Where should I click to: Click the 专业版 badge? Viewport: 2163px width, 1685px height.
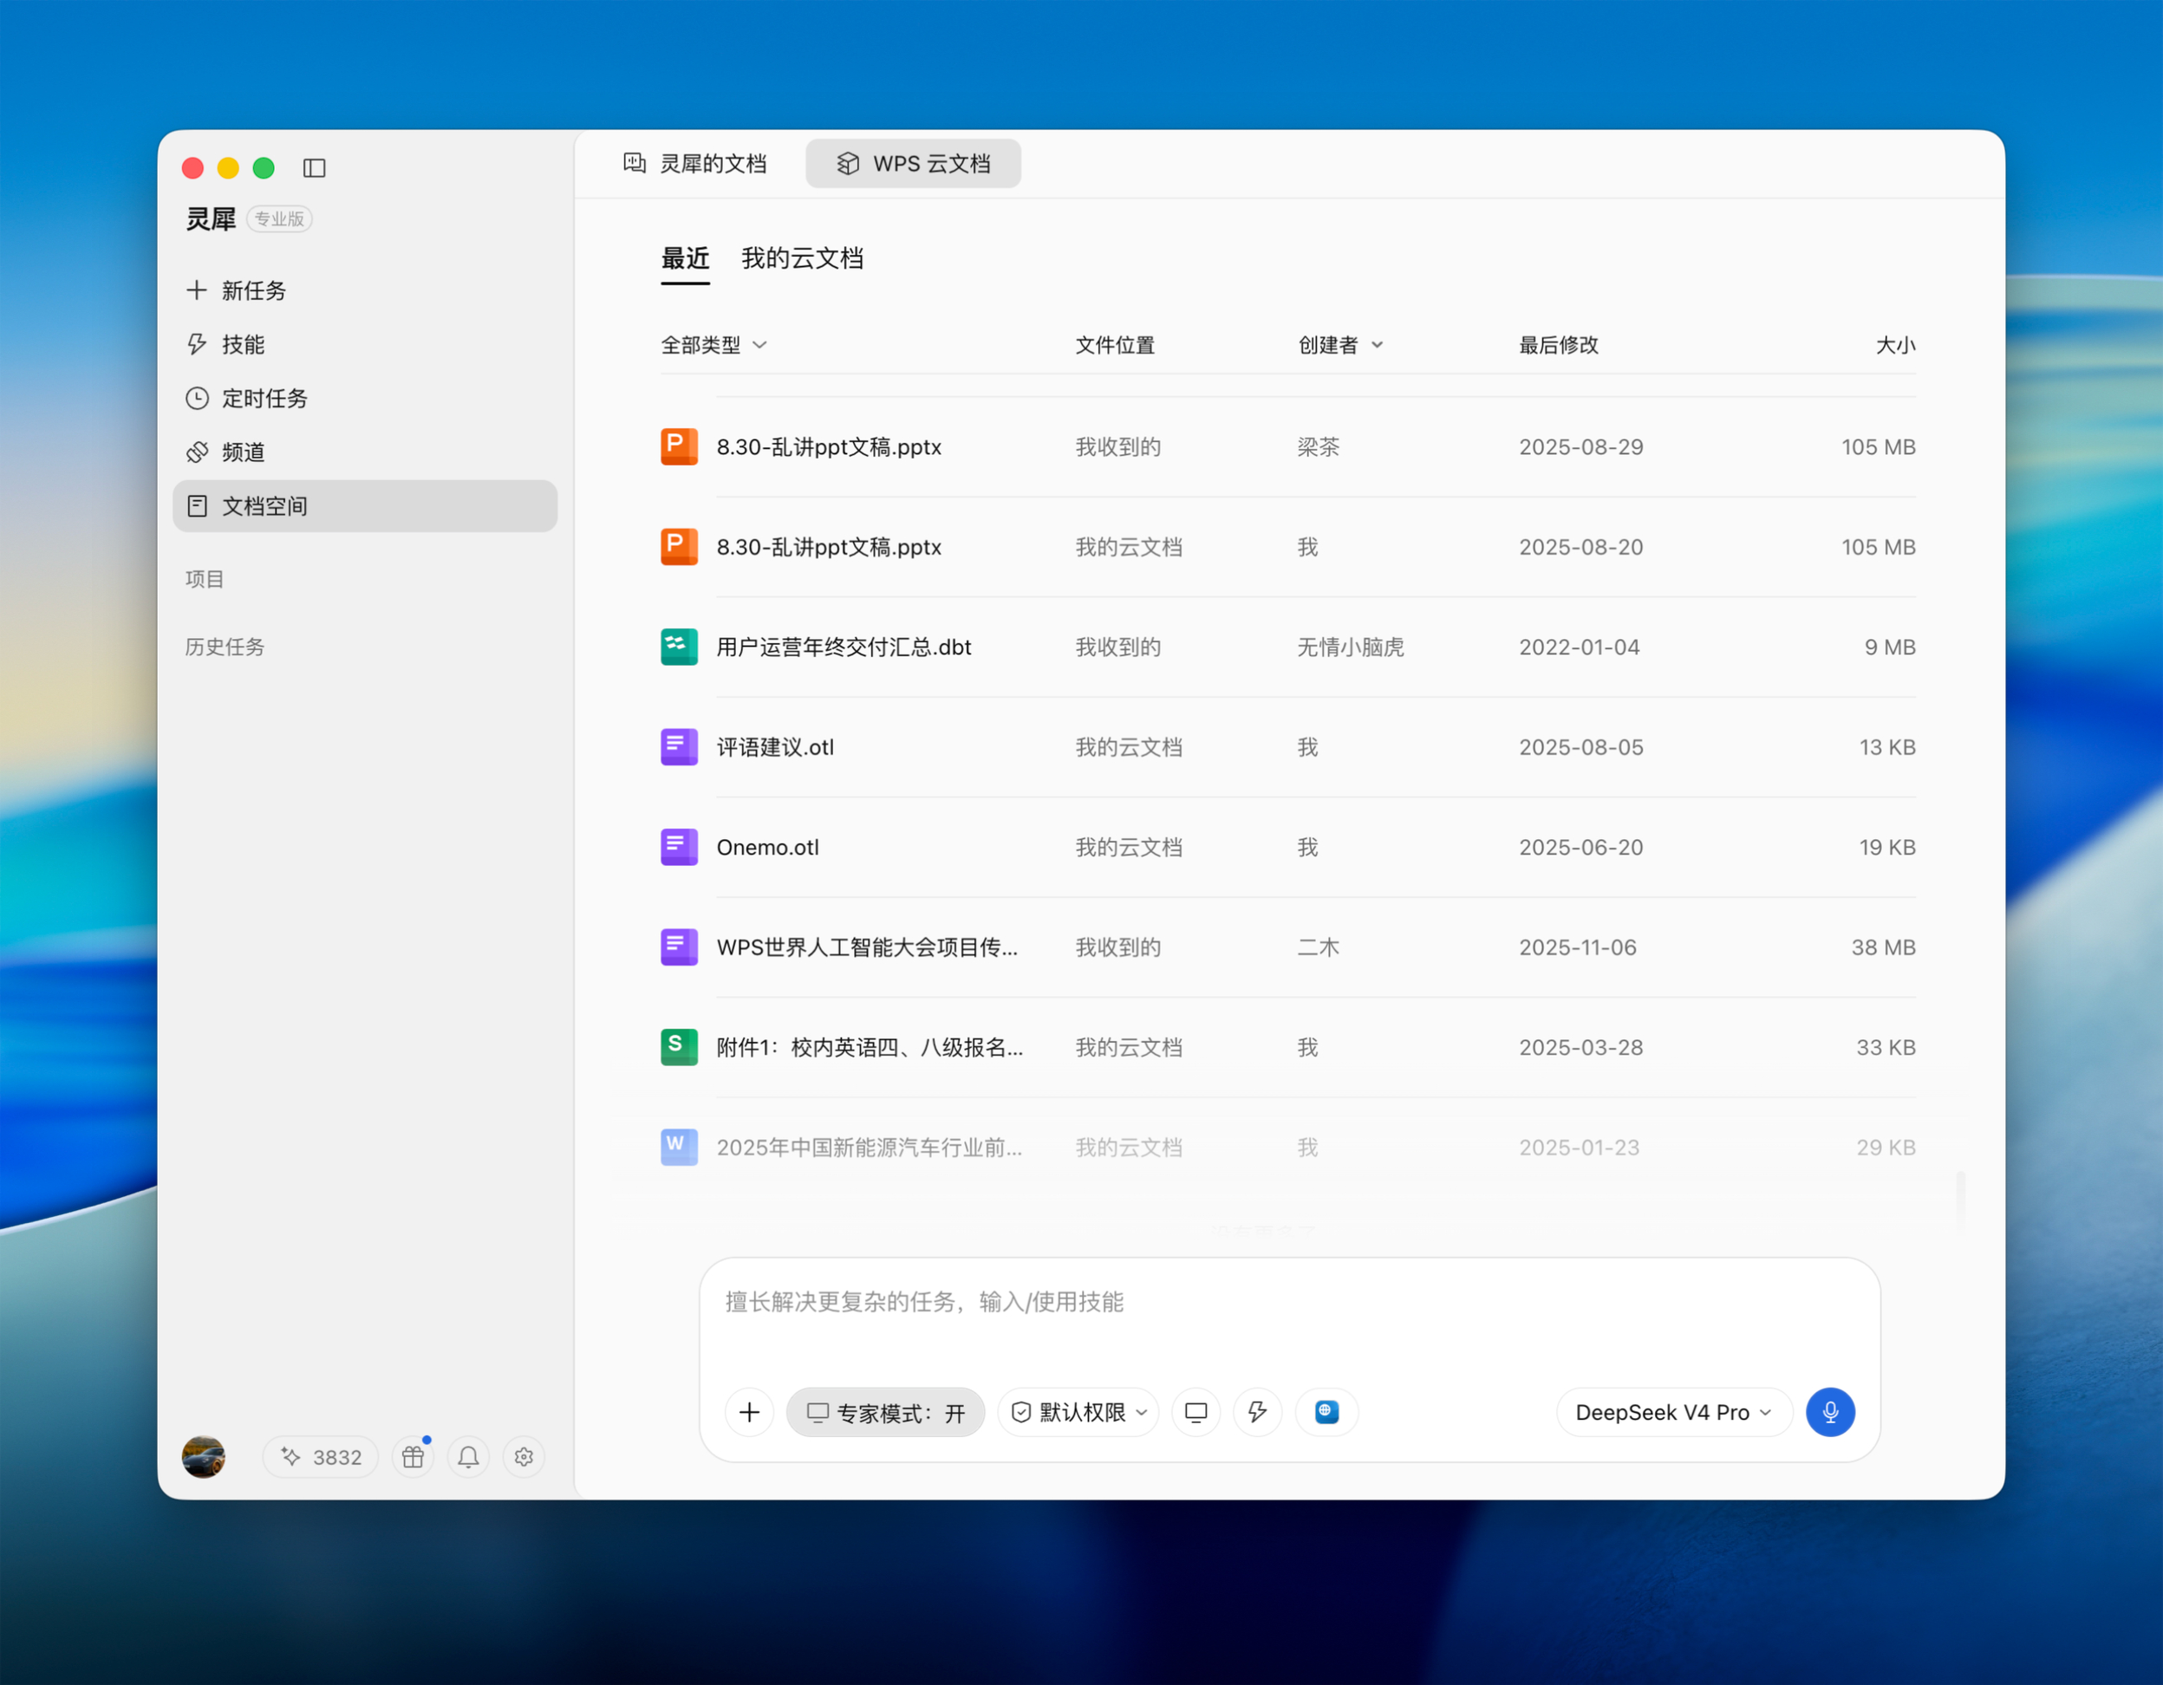tap(279, 218)
